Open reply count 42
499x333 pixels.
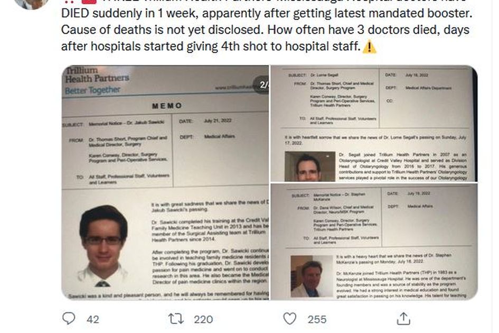point(93,319)
